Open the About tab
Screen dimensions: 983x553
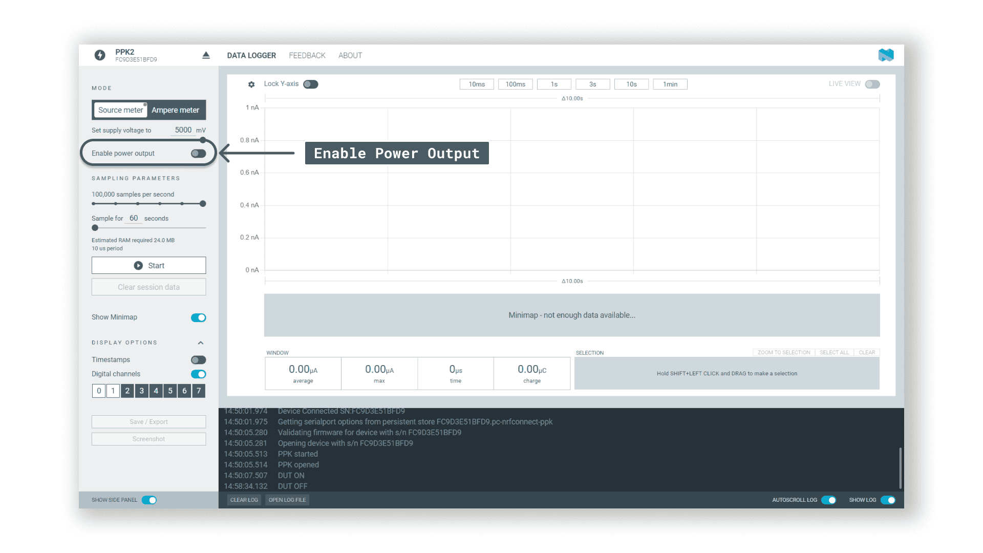tap(350, 55)
